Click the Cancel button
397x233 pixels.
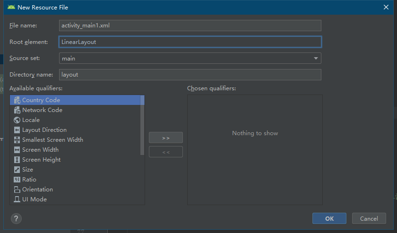coord(369,218)
